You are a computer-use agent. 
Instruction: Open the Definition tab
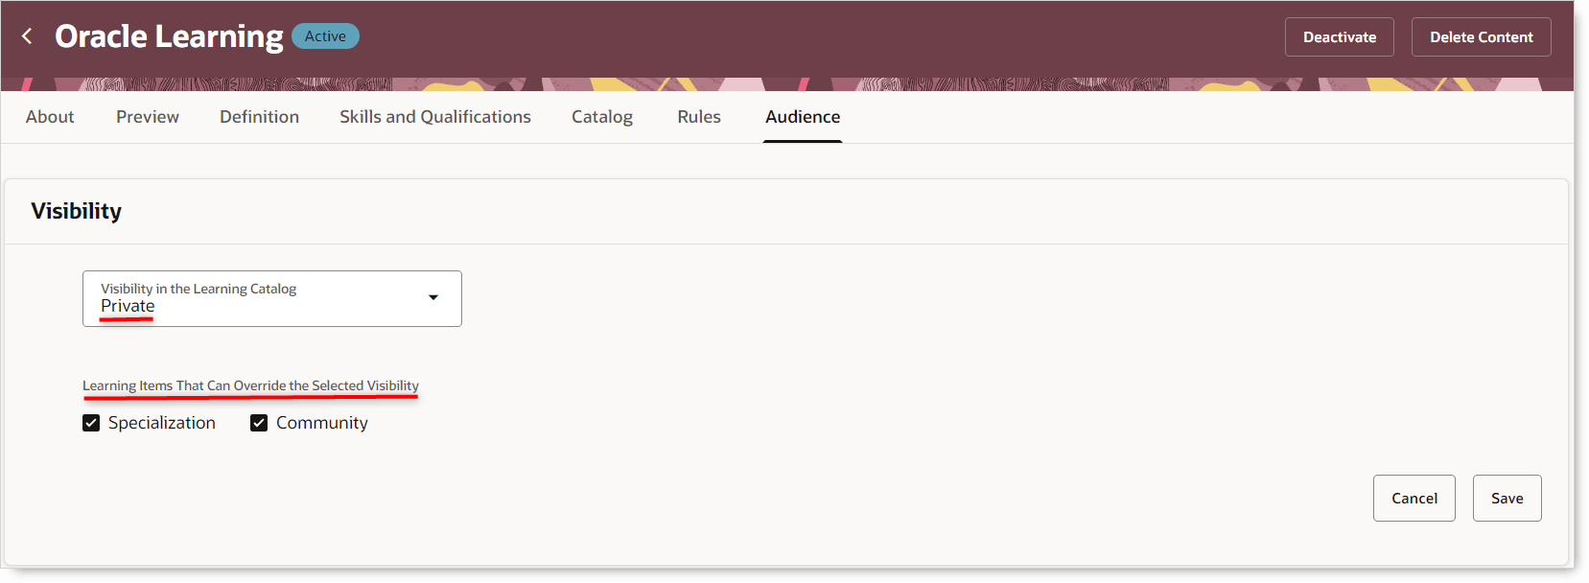point(259,117)
